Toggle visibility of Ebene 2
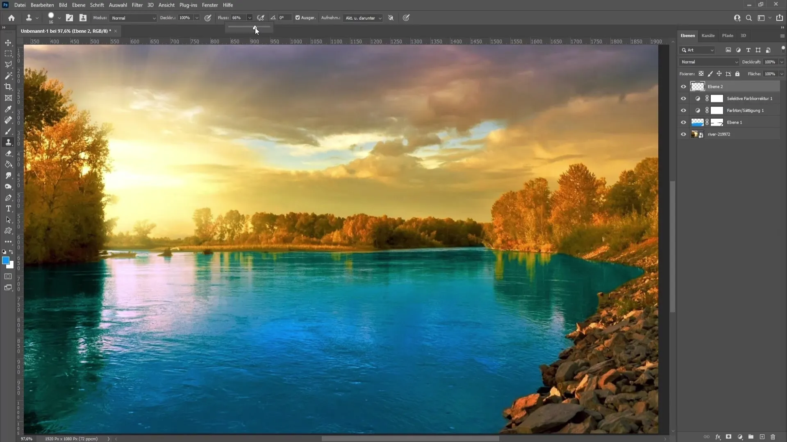The height and width of the screenshot is (442, 787). 683,86
